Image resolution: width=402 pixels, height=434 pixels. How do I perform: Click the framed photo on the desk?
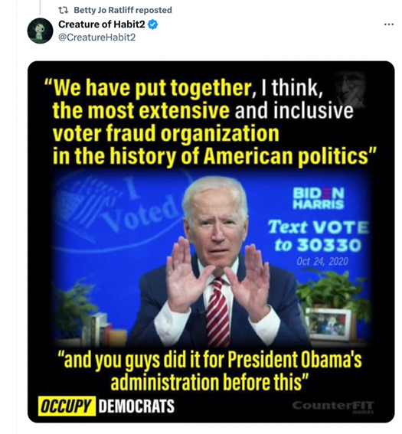coord(328,324)
